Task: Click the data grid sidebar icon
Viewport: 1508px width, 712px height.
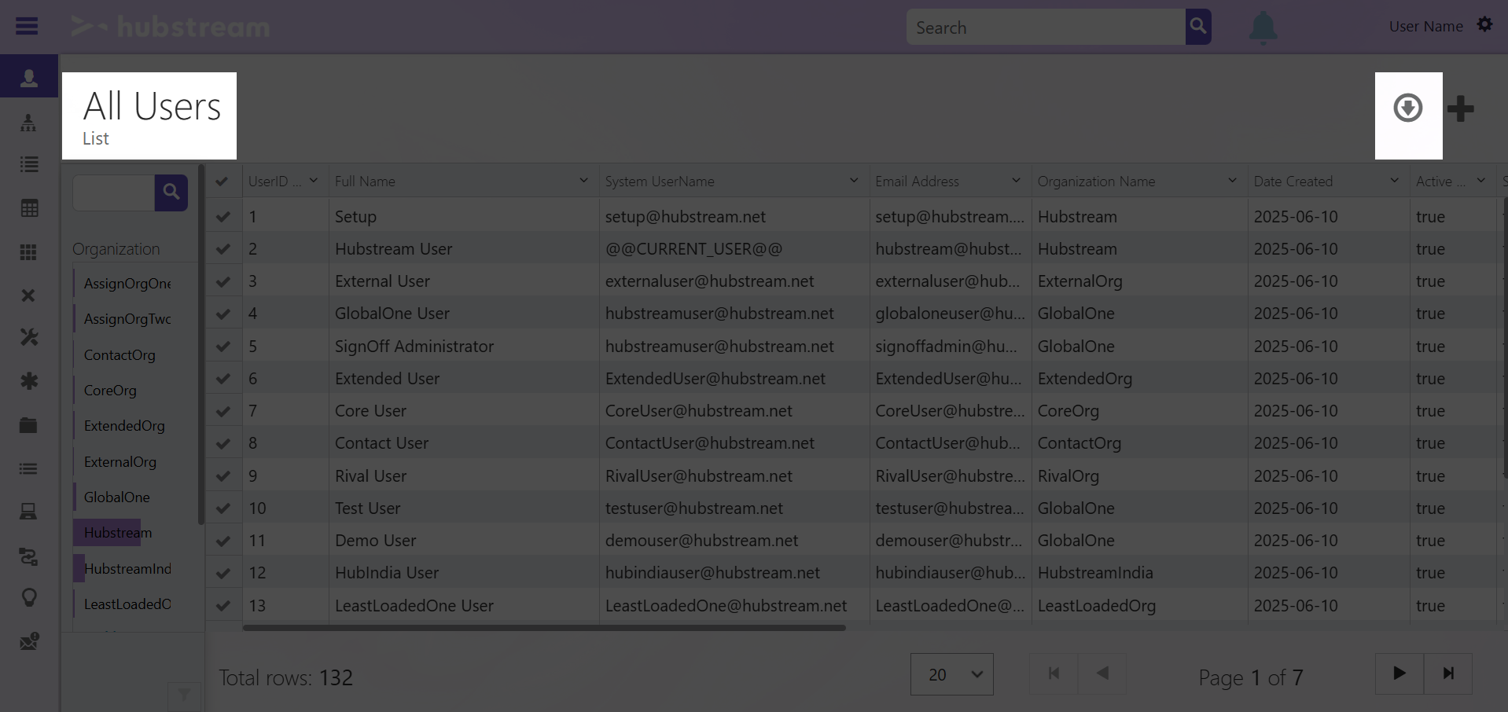Action: click(x=28, y=208)
